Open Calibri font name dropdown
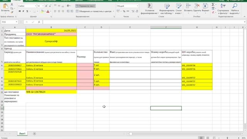 click(36, 6)
